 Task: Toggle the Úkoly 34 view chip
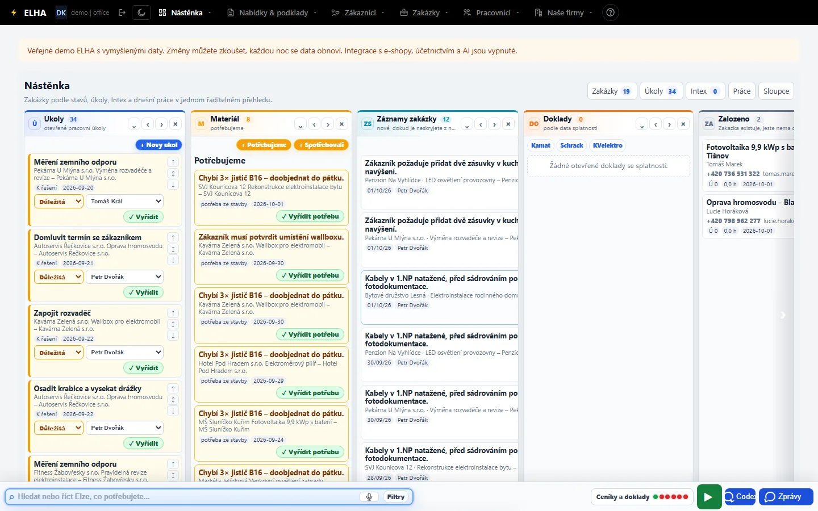point(660,91)
